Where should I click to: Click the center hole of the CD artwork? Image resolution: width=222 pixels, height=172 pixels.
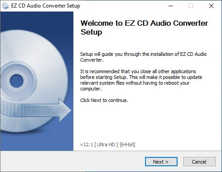(x=16, y=81)
